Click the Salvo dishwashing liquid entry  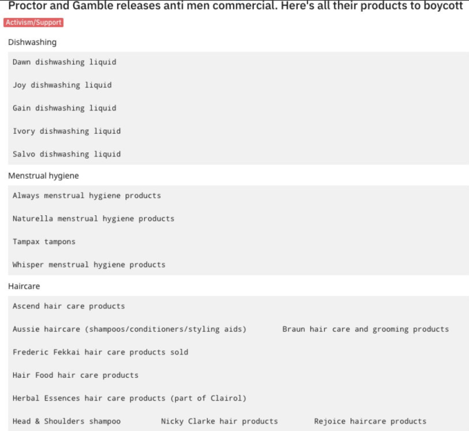tap(66, 154)
